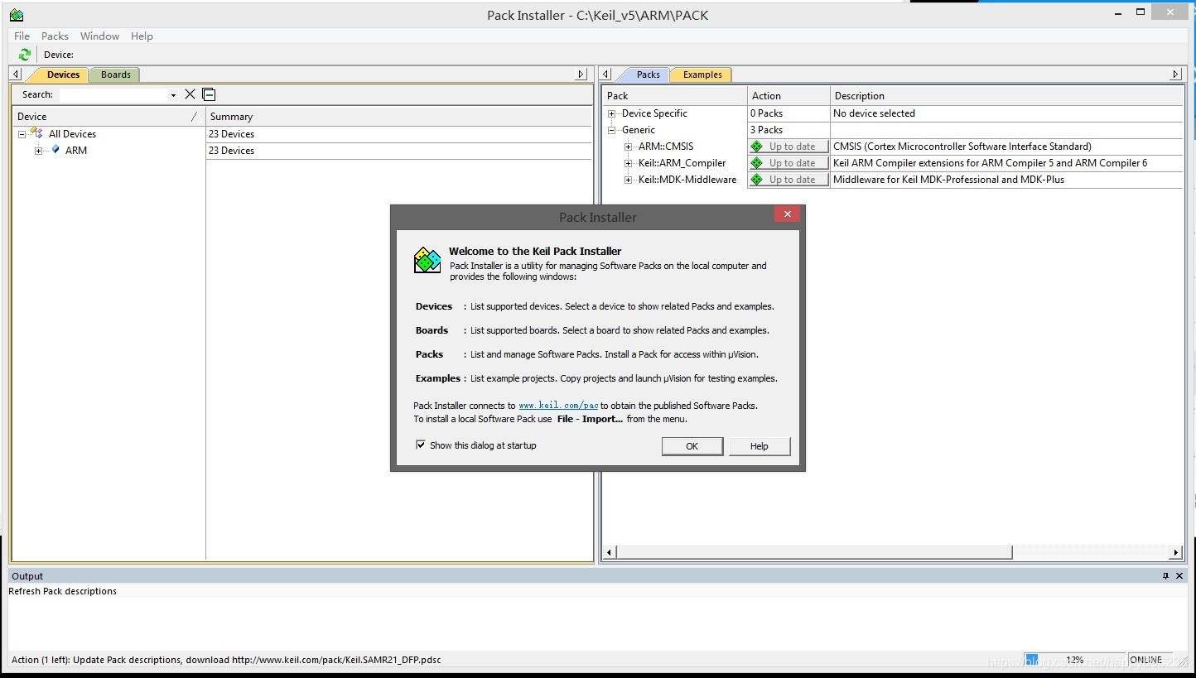The width and height of the screenshot is (1196, 678).
Task: Click the scrollbar right arrow in packs pane
Action: click(x=1175, y=552)
